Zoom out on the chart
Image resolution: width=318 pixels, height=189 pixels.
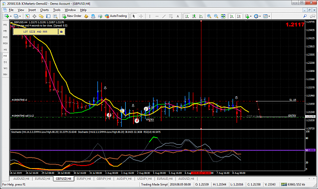coord(216,16)
